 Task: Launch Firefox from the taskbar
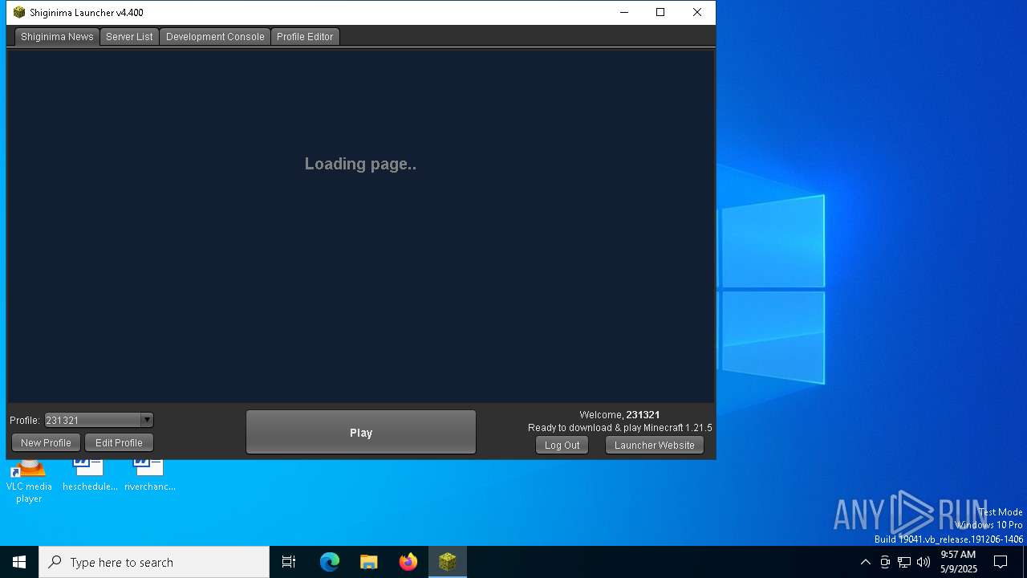408,562
